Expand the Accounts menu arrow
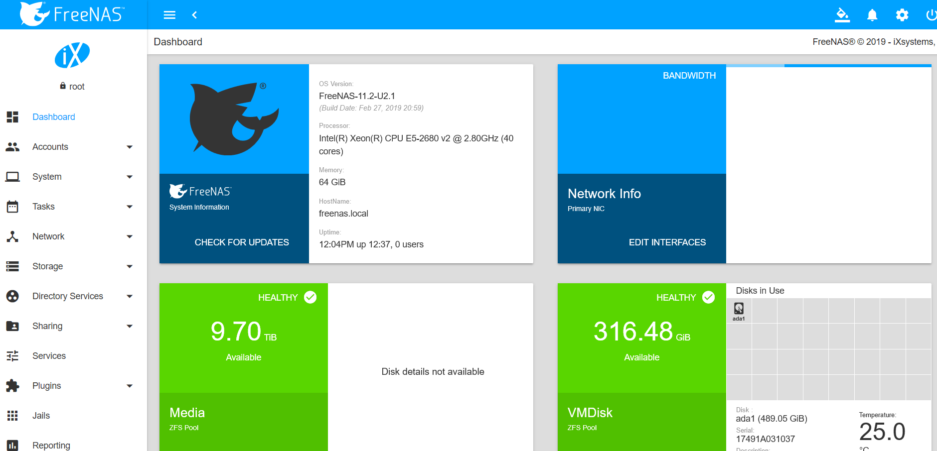This screenshot has width=937, height=451. 130,147
